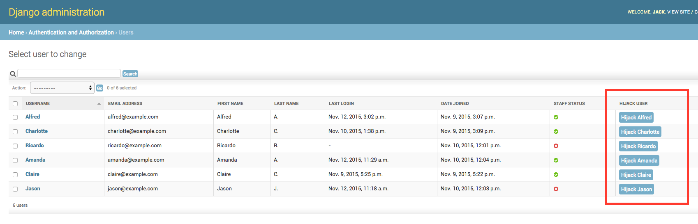Screen dimensions: 698x224
Task: Check the box for user Amanda
Action: tap(15, 160)
